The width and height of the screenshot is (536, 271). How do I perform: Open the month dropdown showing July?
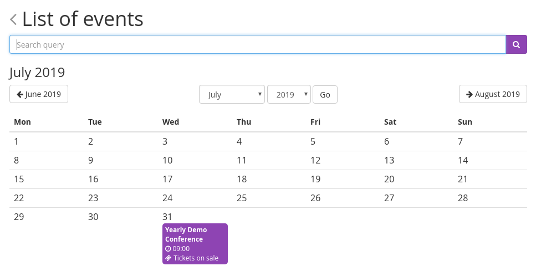point(232,94)
